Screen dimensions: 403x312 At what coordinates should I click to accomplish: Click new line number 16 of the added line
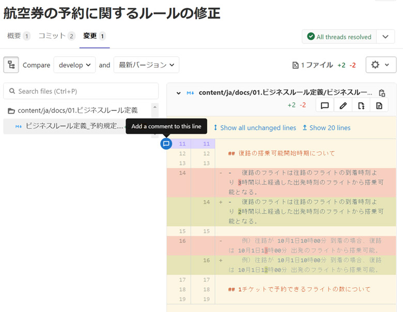pos(206,260)
